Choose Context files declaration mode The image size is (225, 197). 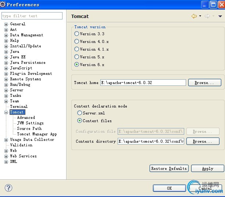[79, 121]
